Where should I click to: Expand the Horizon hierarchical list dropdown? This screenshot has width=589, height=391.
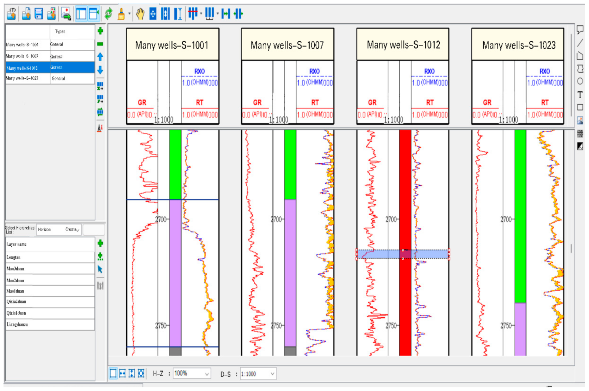point(77,230)
